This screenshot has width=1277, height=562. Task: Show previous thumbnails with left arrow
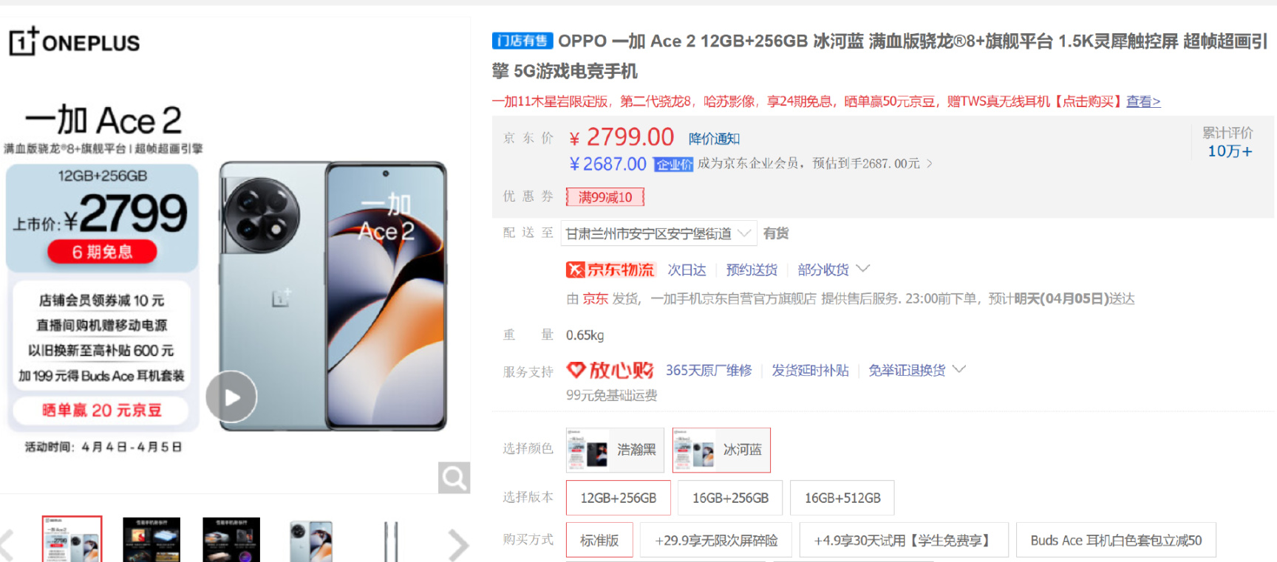pos(7,546)
